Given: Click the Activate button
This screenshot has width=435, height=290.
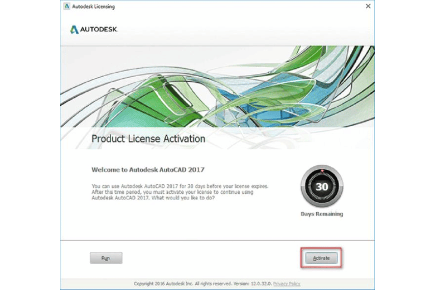Looking at the screenshot, I should [321, 258].
